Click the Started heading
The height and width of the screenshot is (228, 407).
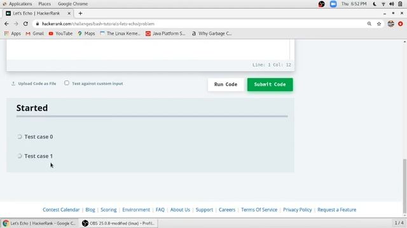pos(32,108)
